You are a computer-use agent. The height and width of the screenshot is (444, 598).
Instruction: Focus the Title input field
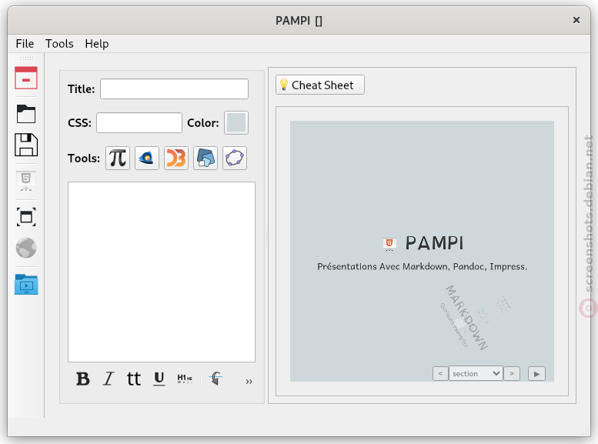174,88
